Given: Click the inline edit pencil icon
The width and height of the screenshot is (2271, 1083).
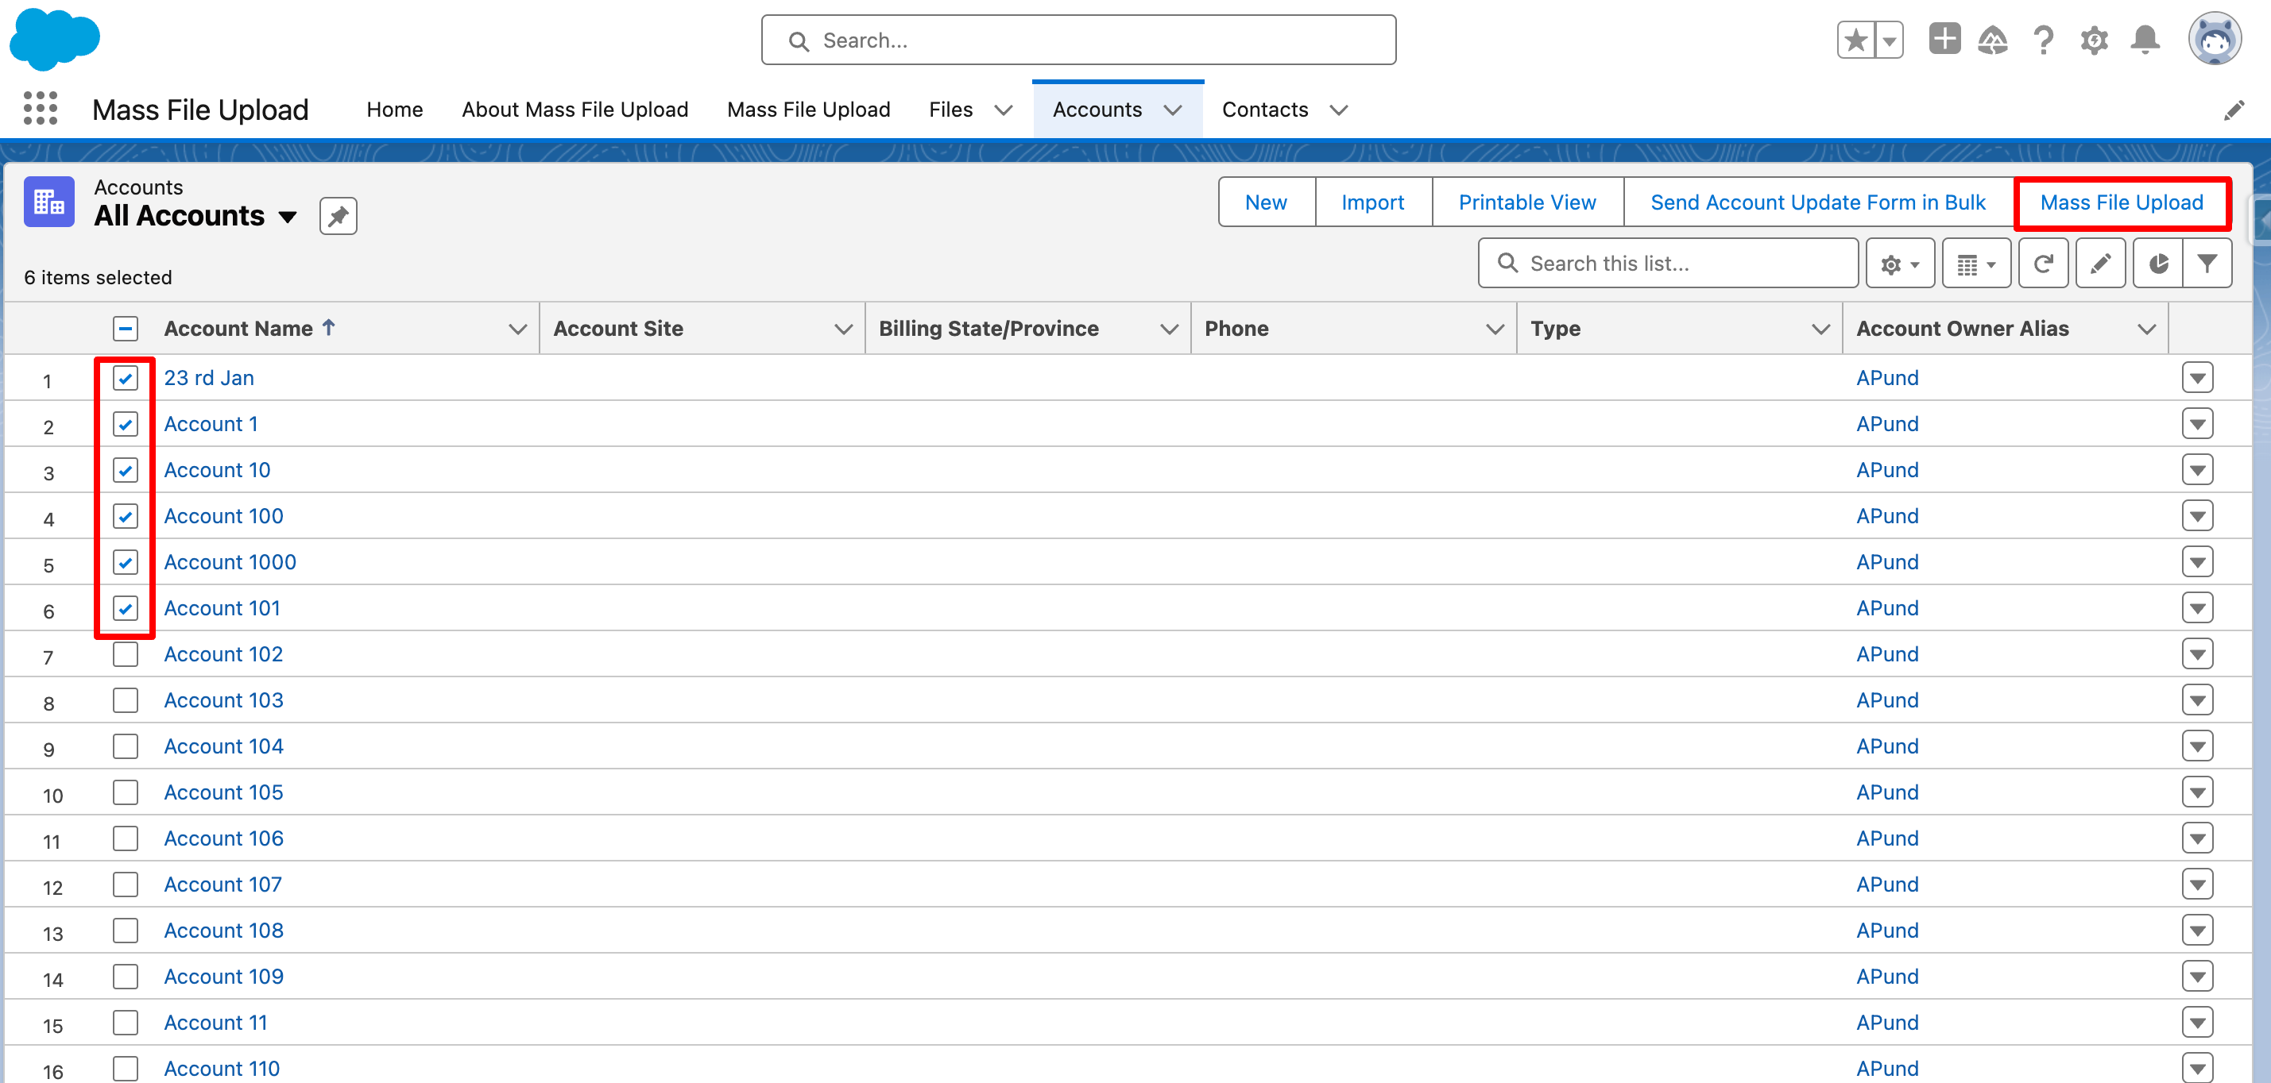Looking at the screenshot, I should pyautogui.click(x=2100, y=264).
